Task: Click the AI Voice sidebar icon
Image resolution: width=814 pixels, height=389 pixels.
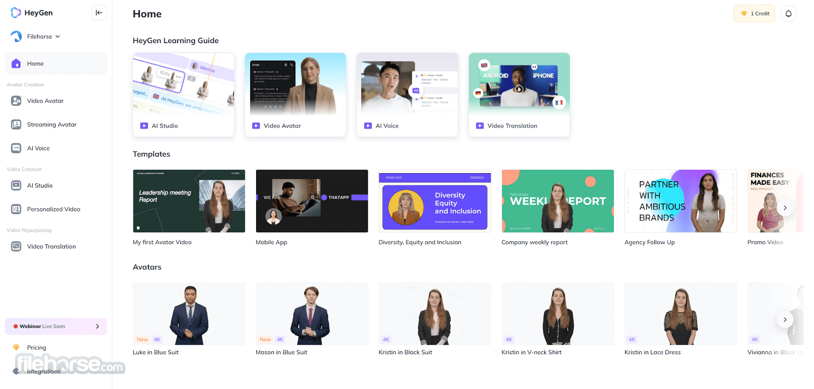Action: tap(16, 148)
